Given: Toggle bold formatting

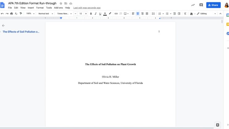Looking at the screenshot, I should pos(91,14).
